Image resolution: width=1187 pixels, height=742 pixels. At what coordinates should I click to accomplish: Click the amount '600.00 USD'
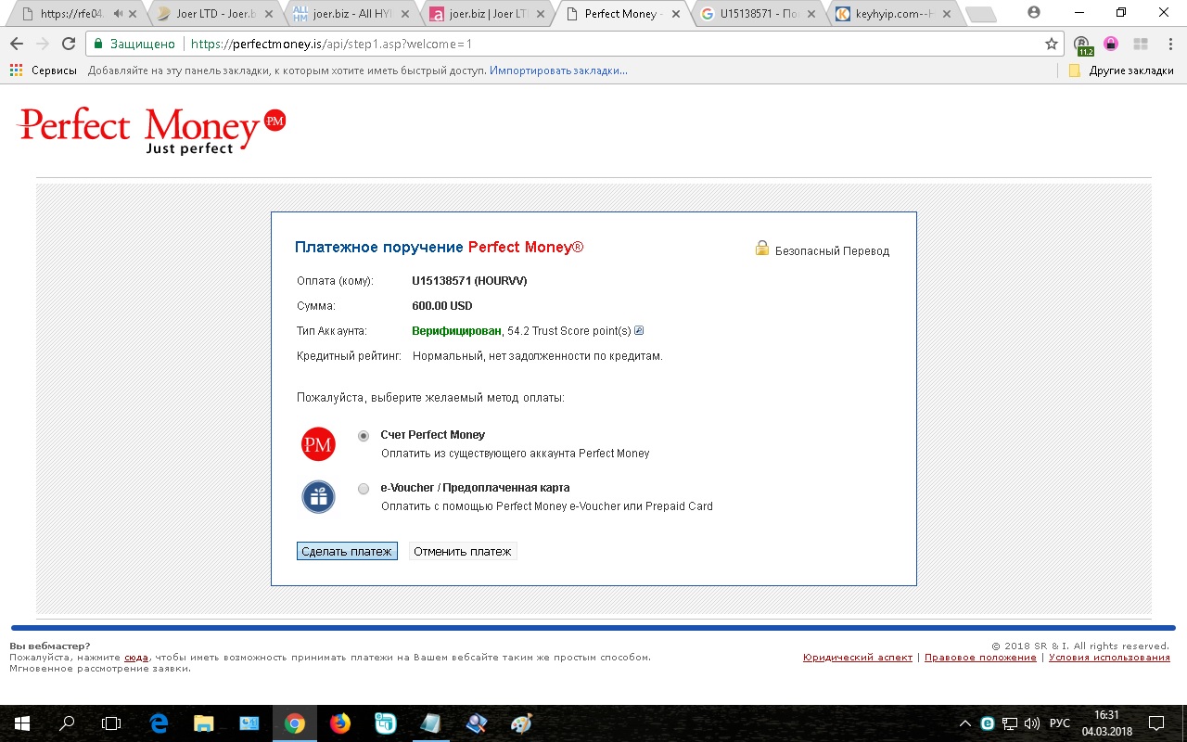click(x=442, y=306)
